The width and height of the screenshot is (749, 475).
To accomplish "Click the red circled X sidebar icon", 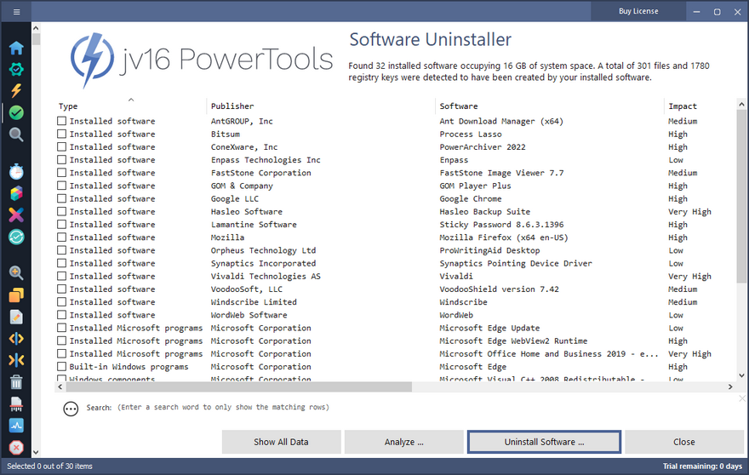I will pyautogui.click(x=16, y=447).
